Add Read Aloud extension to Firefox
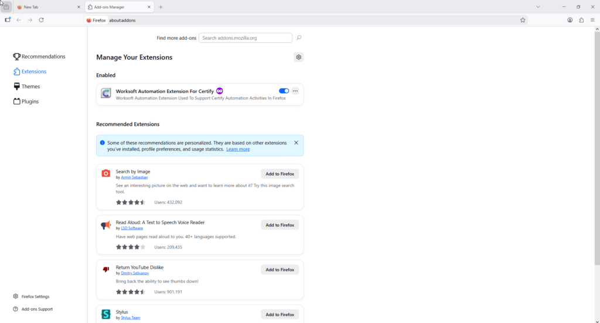 pyautogui.click(x=279, y=225)
